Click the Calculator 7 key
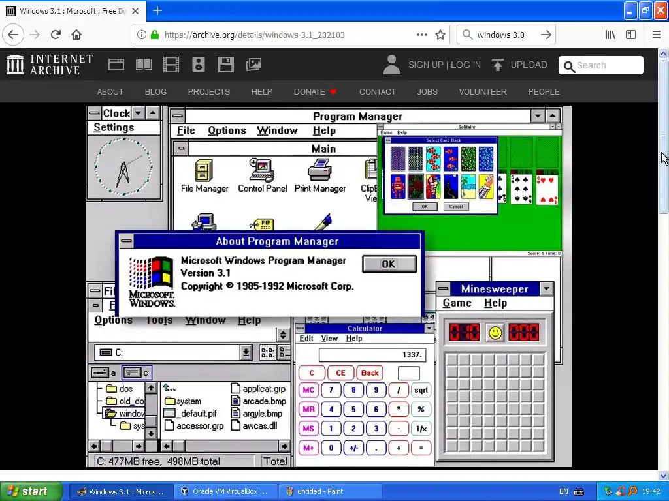 tap(331, 390)
